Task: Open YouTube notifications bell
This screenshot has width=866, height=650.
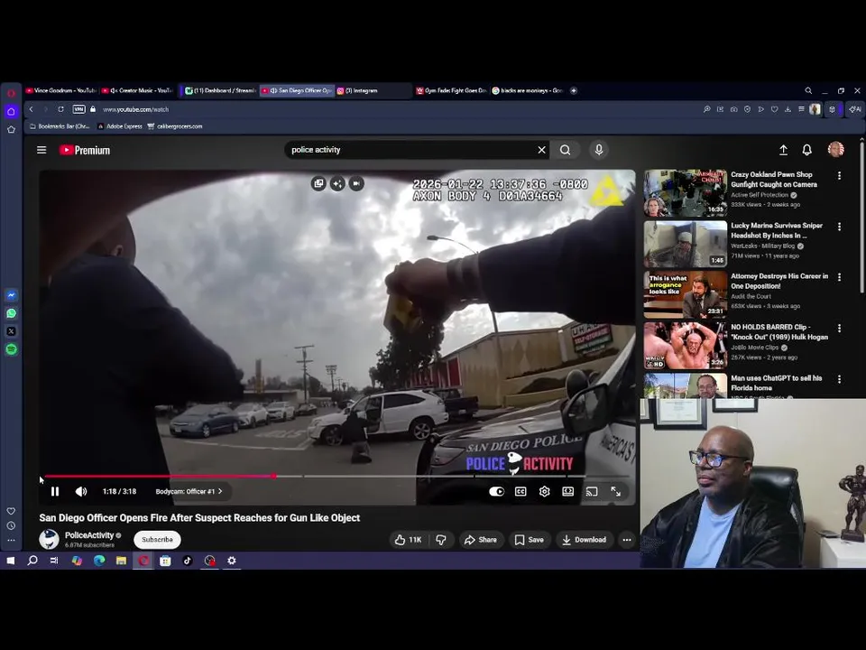Action: click(x=806, y=150)
